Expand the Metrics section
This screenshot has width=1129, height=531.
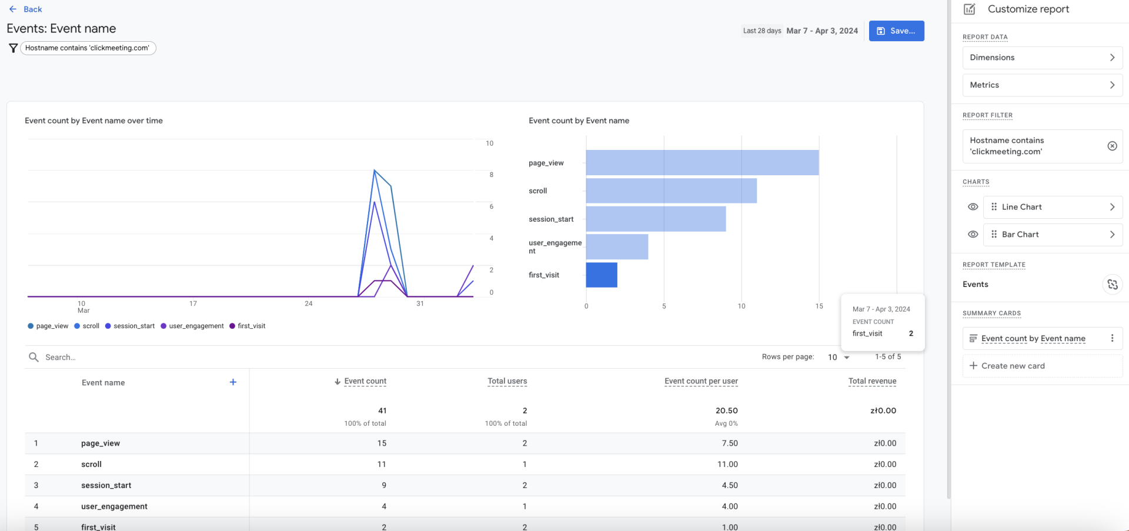(1041, 85)
